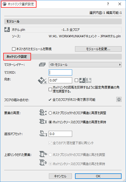
Task: Toggle the mirror checkbox beside the angle field
Action: point(76,80)
